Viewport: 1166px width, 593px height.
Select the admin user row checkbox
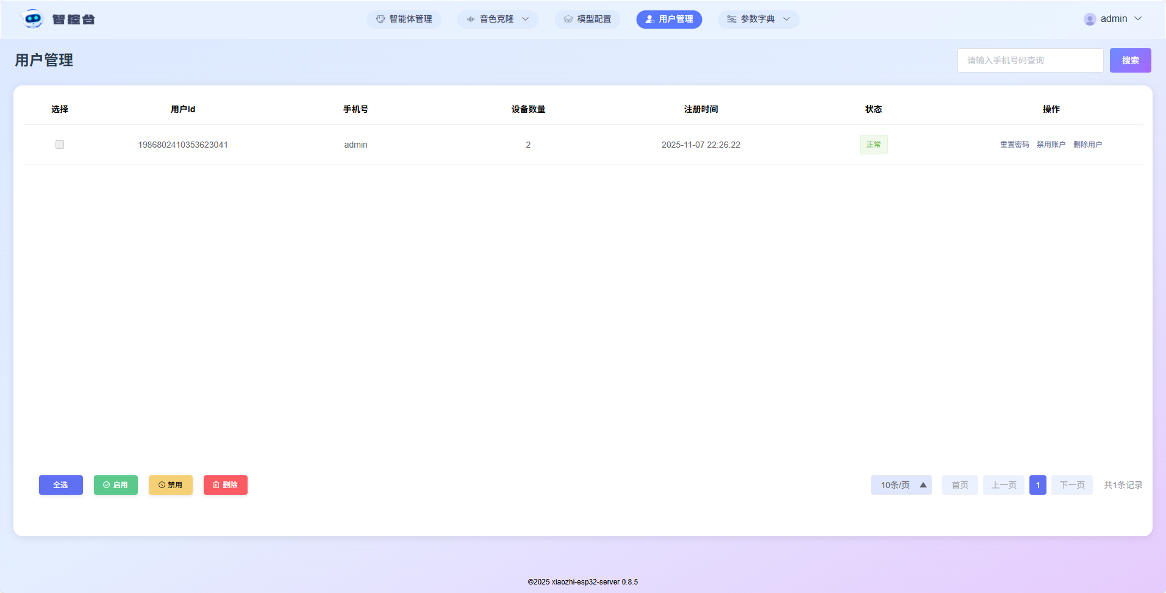tap(60, 145)
